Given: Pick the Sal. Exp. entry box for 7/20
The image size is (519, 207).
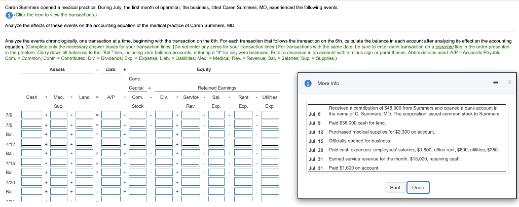Looking at the screenshot, I should (x=217, y=182).
